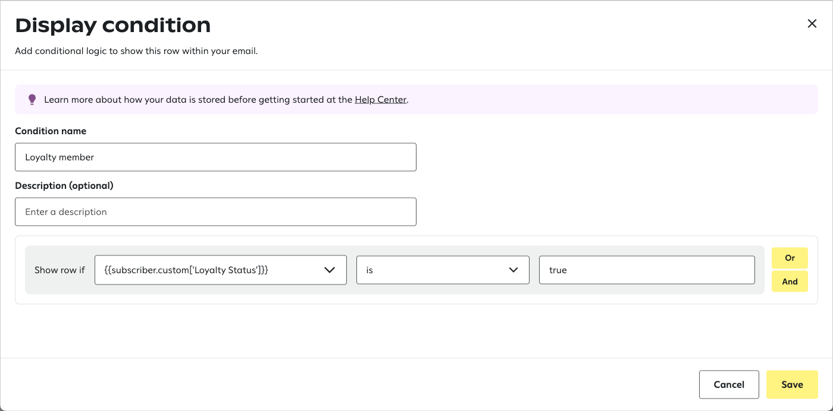Click the 'Condition name' label
The image size is (833, 411).
(x=51, y=131)
